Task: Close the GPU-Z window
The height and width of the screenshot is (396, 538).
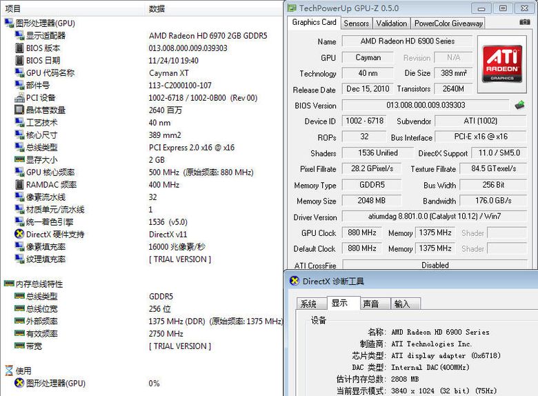Action: [x=524, y=8]
